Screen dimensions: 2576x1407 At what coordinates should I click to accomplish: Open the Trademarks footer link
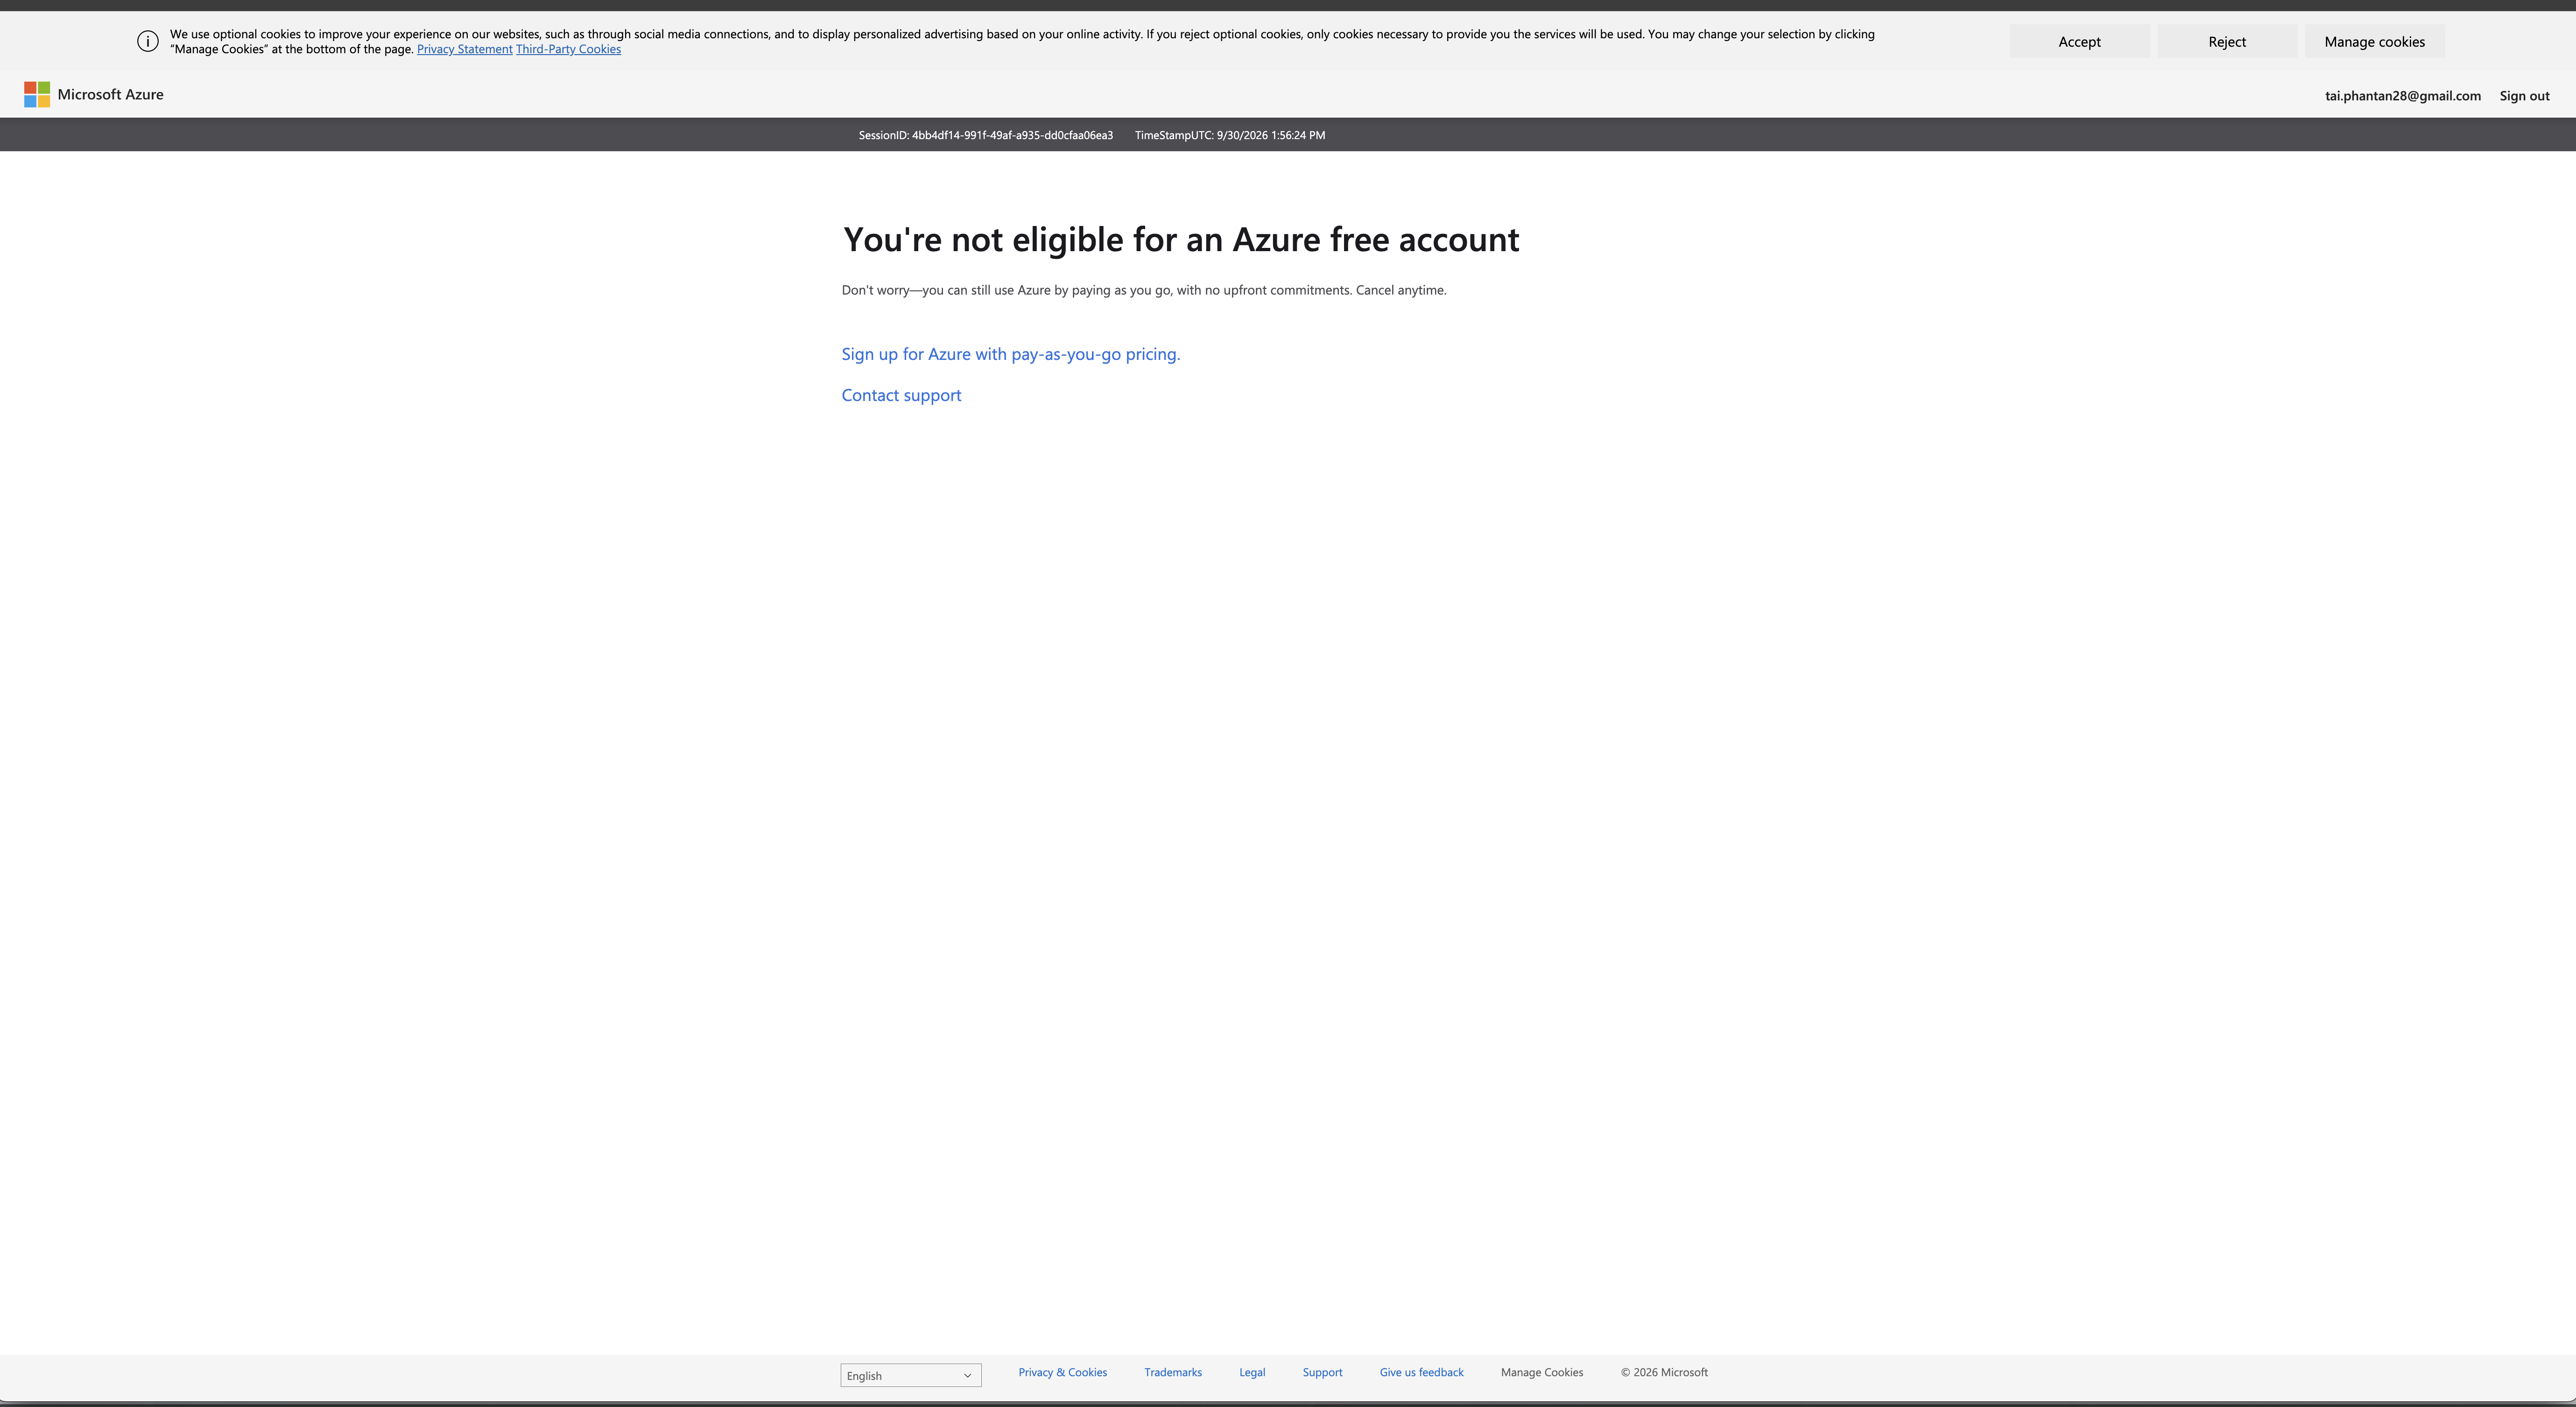1172,1372
